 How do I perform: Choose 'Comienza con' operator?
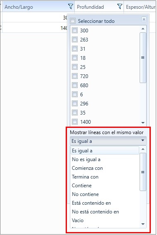[x=87, y=168]
